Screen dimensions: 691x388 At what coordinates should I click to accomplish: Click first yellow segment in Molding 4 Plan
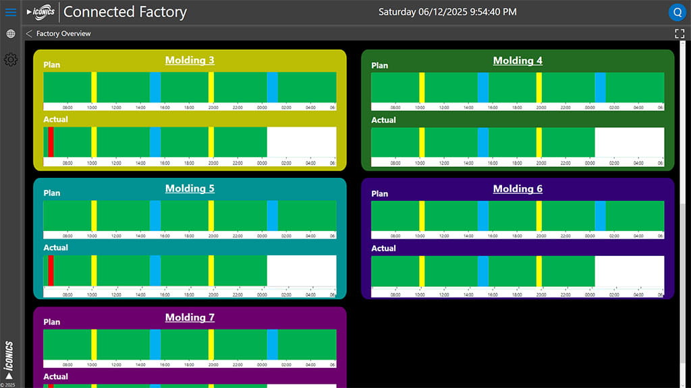click(x=422, y=88)
